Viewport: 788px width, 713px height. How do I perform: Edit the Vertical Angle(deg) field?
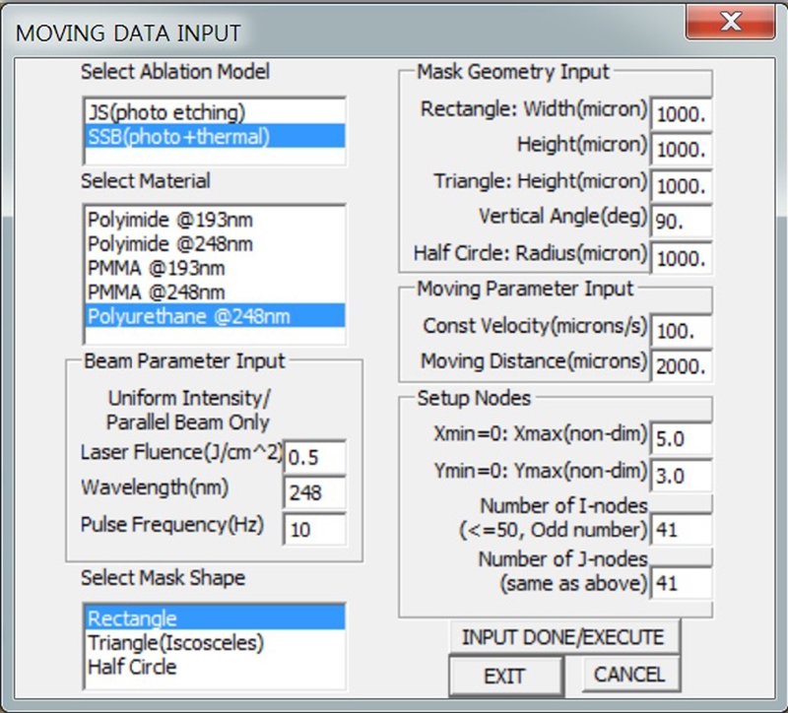point(681,222)
